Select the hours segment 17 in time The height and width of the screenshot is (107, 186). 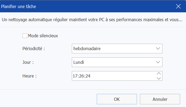(x=75, y=76)
